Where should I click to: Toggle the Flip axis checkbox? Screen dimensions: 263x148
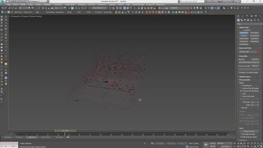(x=241, y=108)
